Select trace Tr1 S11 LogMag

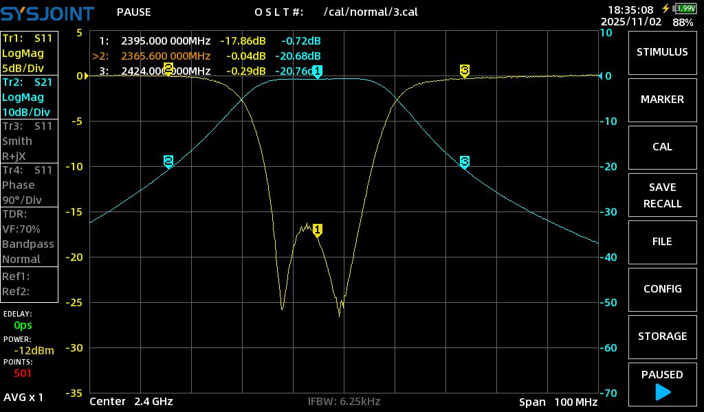pos(29,53)
